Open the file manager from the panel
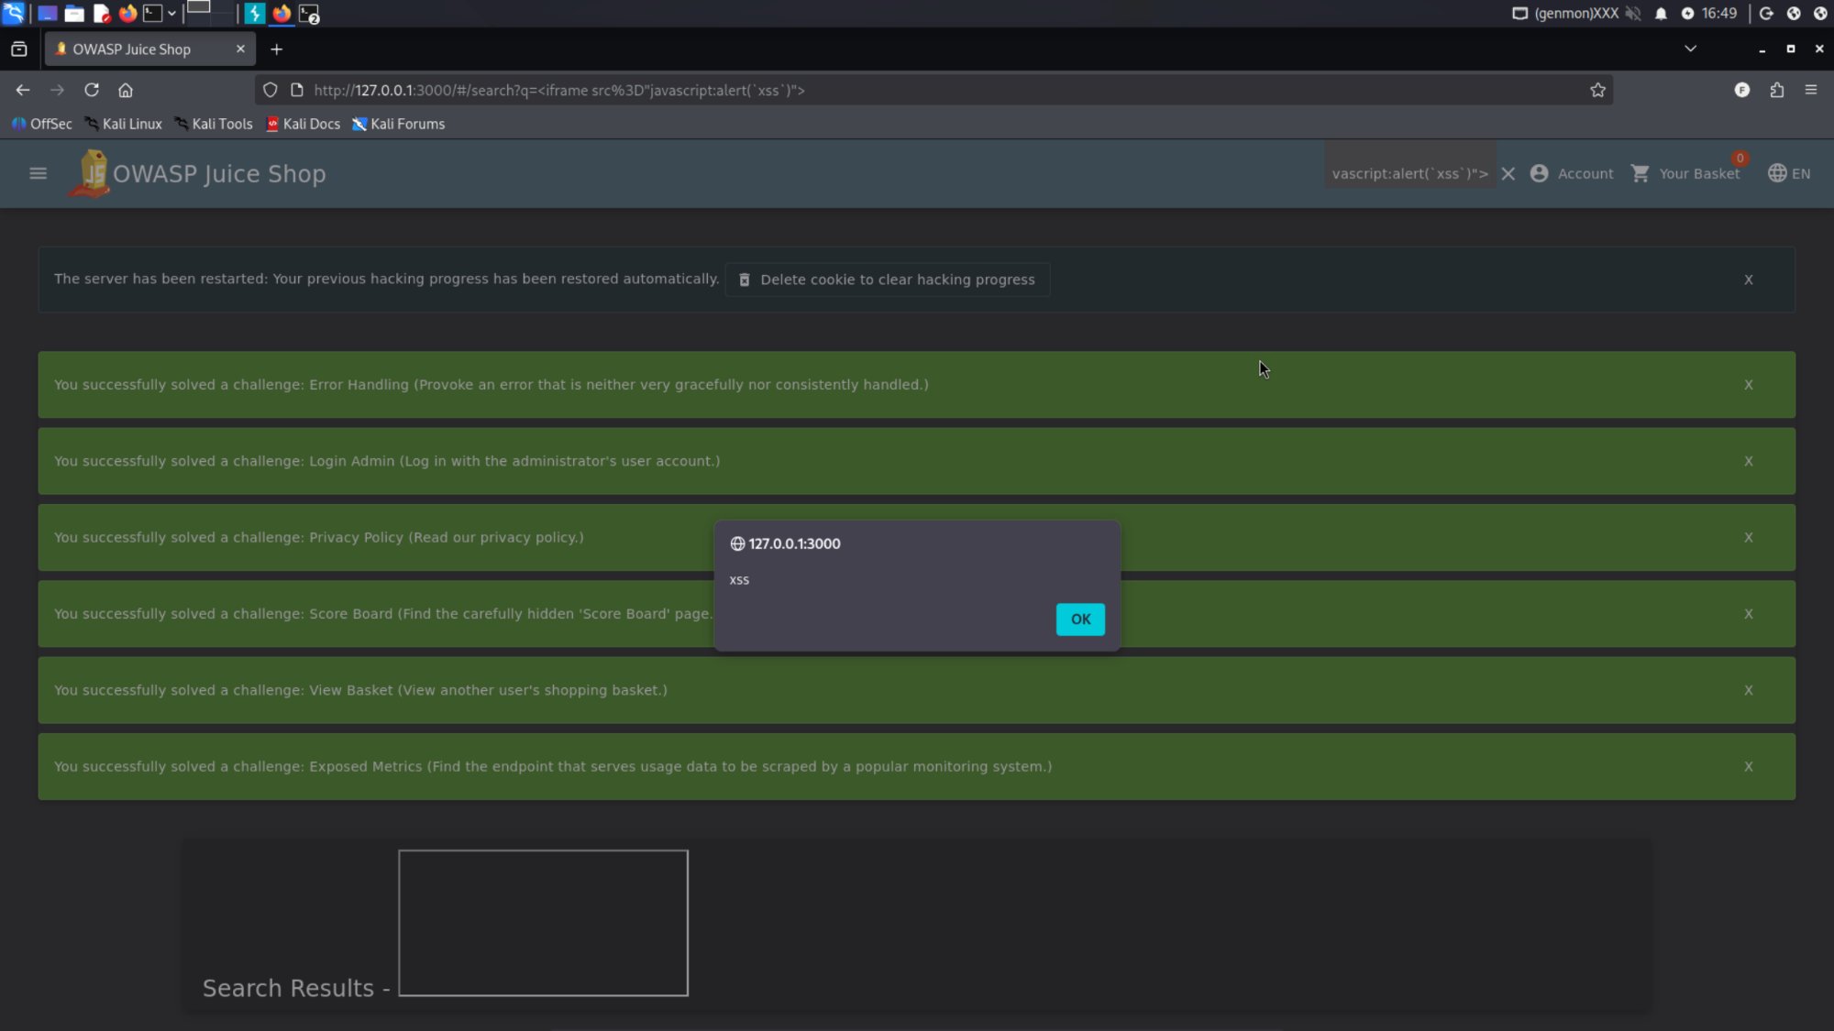1834x1031 pixels. point(74,13)
